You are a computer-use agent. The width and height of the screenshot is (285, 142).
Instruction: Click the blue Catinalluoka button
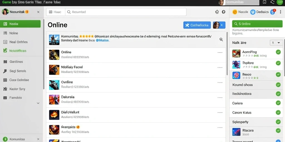(x=197, y=25)
